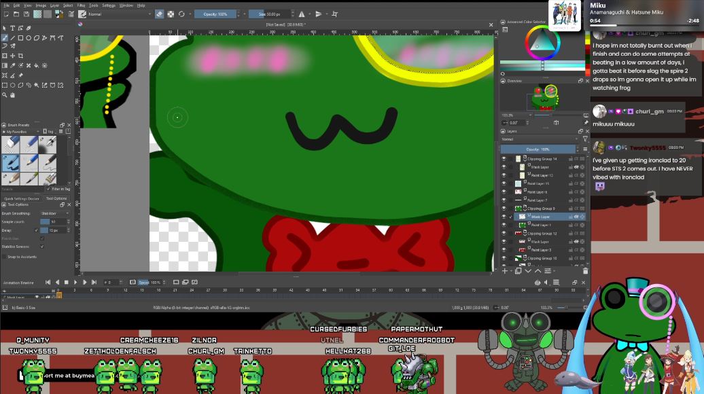Open an existing document from toolbar

click(x=16, y=14)
